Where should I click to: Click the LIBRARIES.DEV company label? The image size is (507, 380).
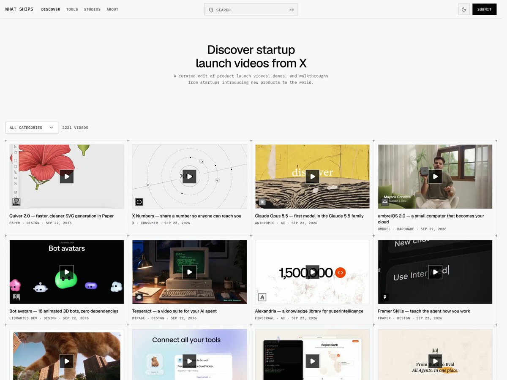pyautogui.click(x=23, y=318)
